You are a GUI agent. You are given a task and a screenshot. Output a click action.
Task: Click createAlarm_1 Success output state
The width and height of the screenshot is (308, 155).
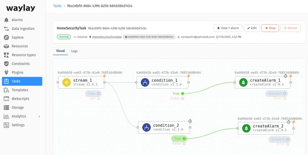pyautogui.click(x=276, y=94)
